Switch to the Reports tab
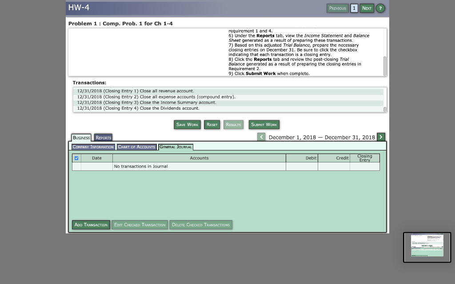Image resolution: width=455 pixels, height=284 pixels. (x=103, y=137)
